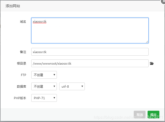Click the 根目录 label
Viewport: 165px width, 122px height.
click(x=22, y=64)
